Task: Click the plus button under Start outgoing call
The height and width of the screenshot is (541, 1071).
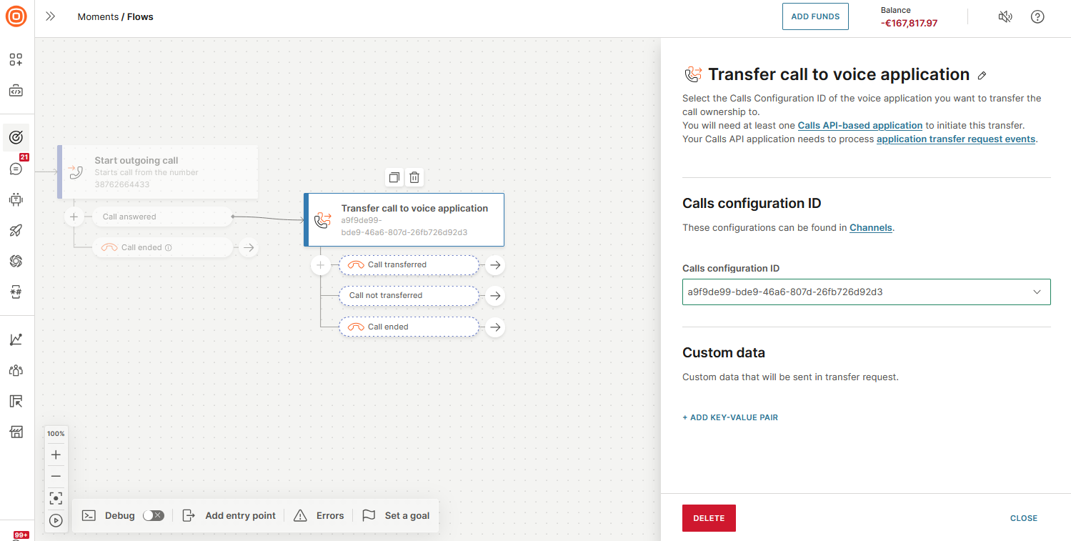Action: (x=74, y=217)
